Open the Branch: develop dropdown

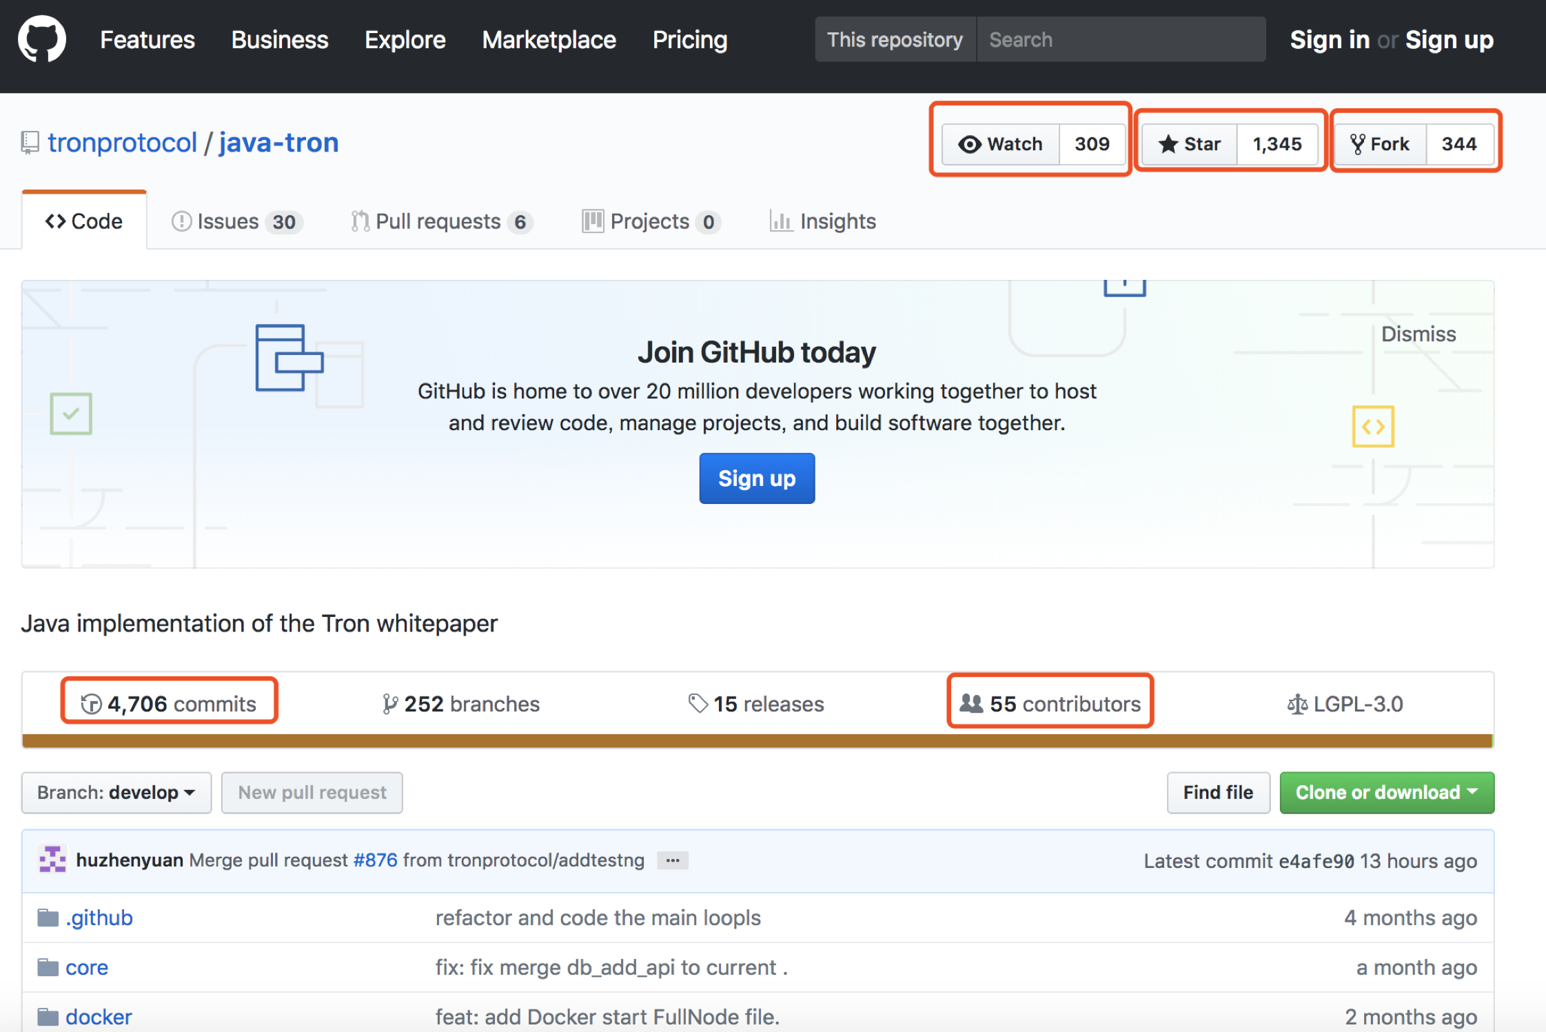coord(116,793)
